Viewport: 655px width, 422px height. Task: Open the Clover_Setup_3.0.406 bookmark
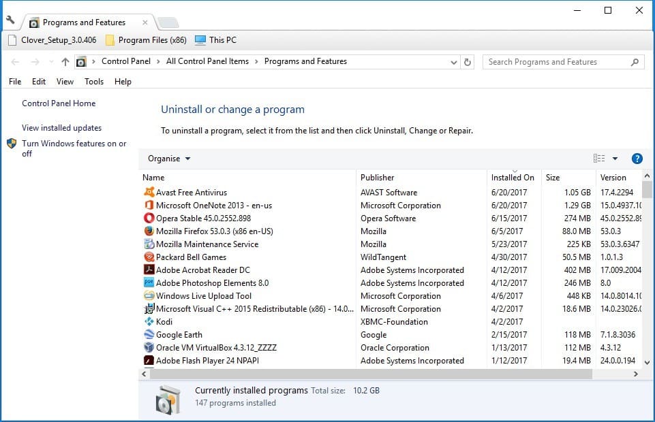(x=52, y=40)
